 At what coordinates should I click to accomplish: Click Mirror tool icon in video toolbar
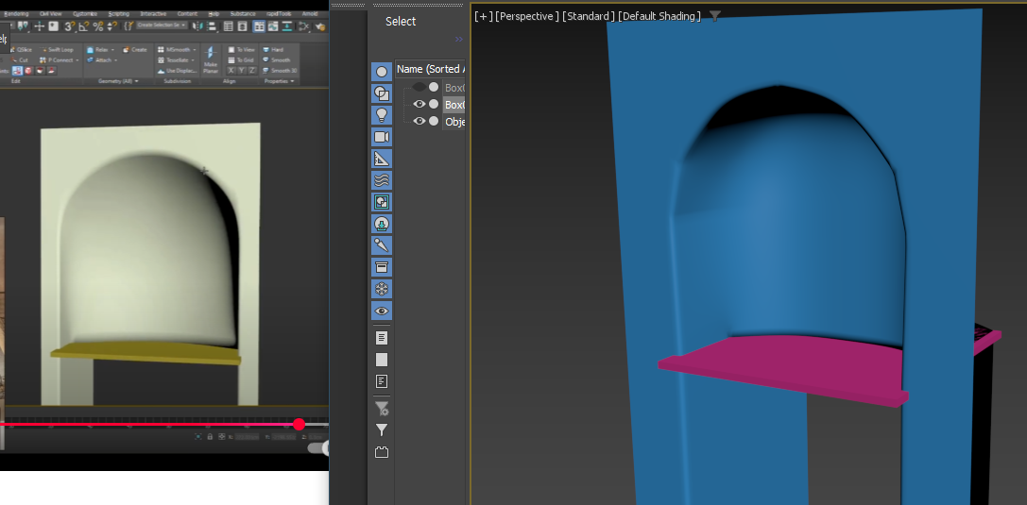click(x=197, y=26)
